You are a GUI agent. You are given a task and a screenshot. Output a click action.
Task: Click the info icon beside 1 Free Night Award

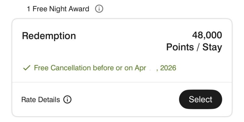pos(99,9)
